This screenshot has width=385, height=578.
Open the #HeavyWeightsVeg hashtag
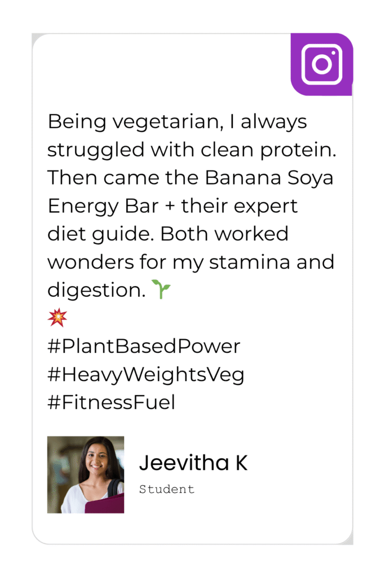coord(146,375)
